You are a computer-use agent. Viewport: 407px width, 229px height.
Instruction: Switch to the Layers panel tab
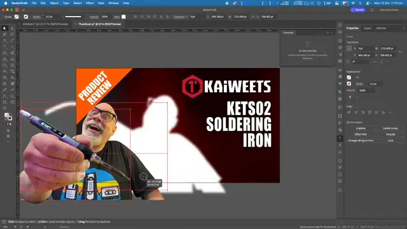click(367, 28)
